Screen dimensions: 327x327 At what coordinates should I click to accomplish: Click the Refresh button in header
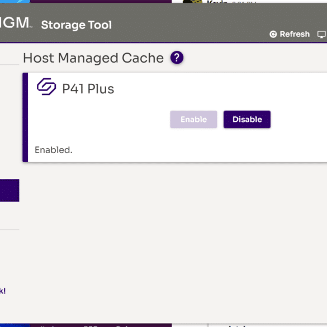click(290, 34)
